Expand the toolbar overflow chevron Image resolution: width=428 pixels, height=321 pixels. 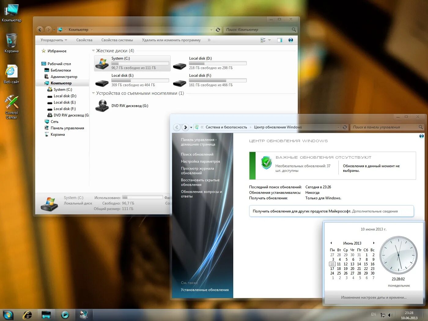click(209, 40)
